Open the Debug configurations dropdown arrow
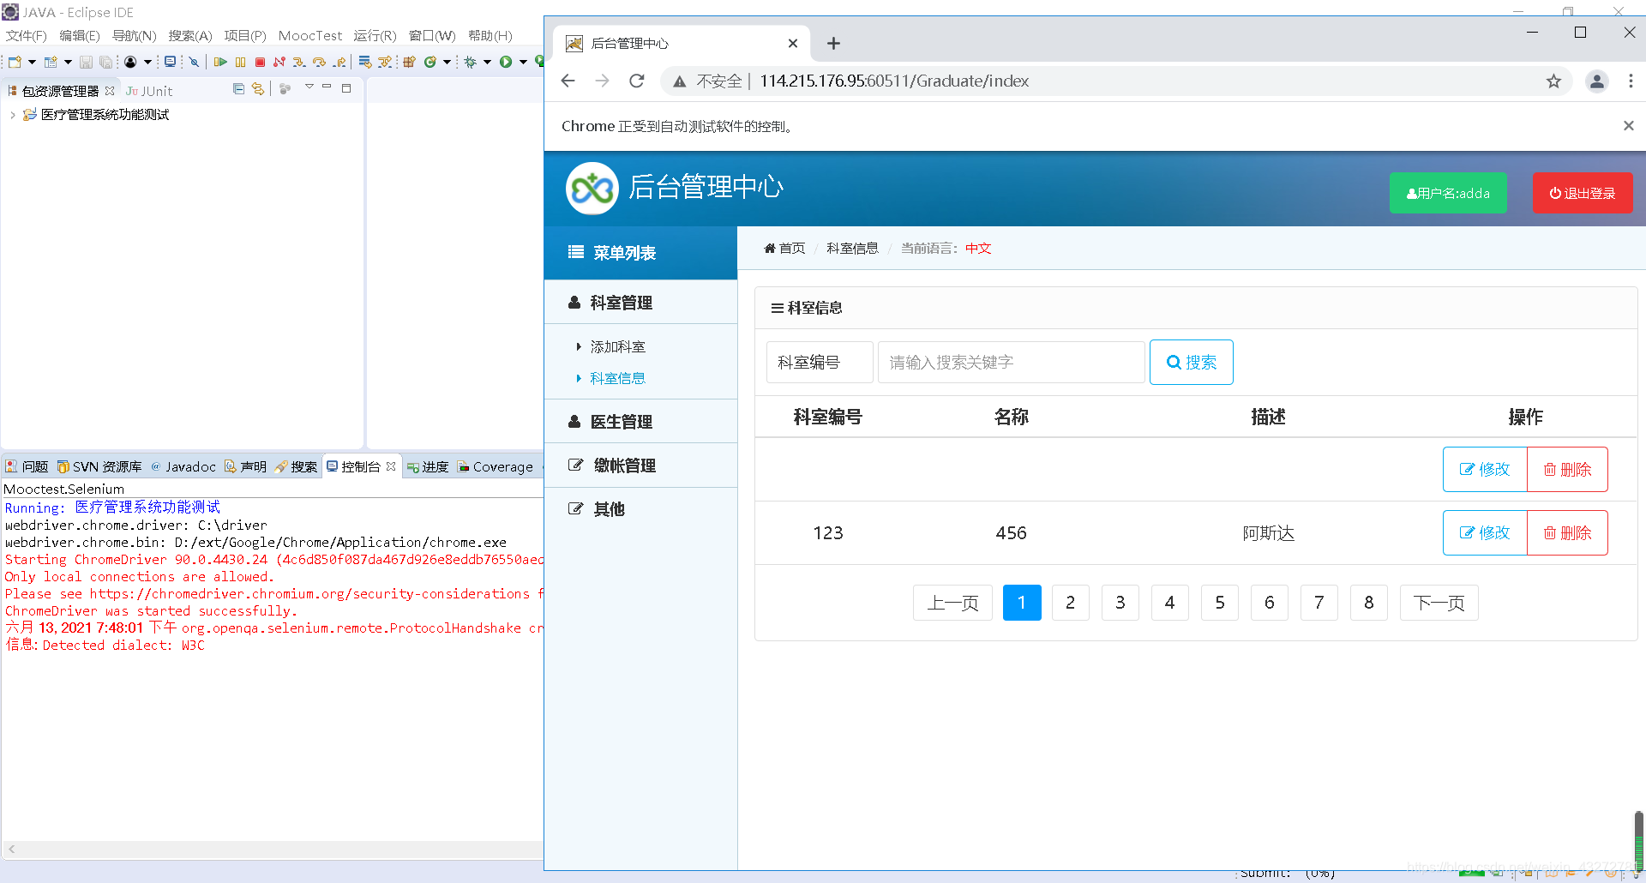The width and height of the screenshot is (1646, 883). tap(487, 62)
